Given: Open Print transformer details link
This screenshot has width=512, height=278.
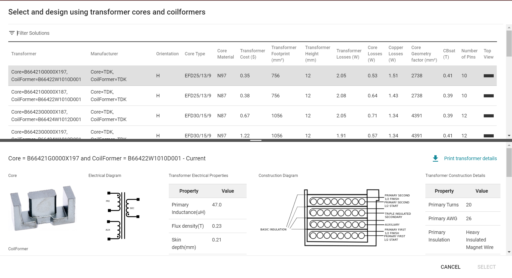Looking at the screenshot, I should [x=470, y=158].
